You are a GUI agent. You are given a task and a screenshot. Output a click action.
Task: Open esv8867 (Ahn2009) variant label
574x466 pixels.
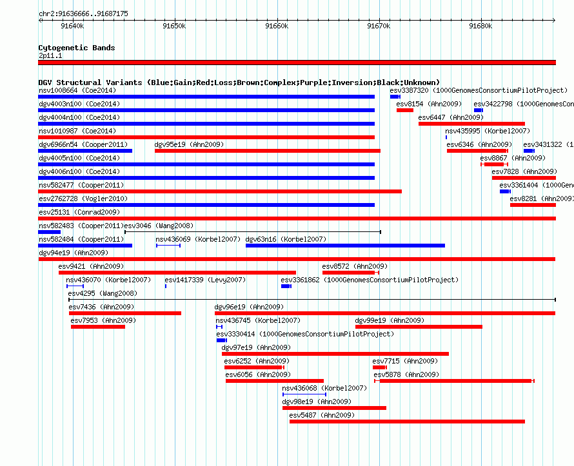pyautogui.click(x=513, y=158)
